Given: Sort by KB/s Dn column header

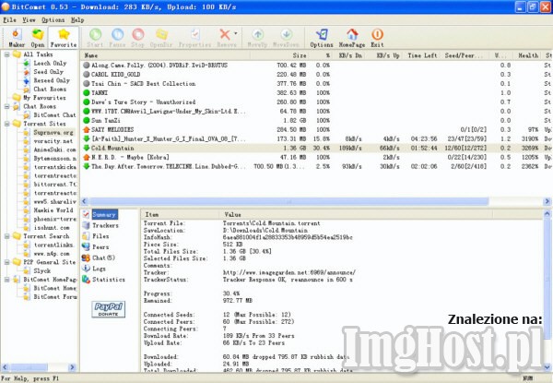Looking at the screenshot, I should [x=350, y=55].
